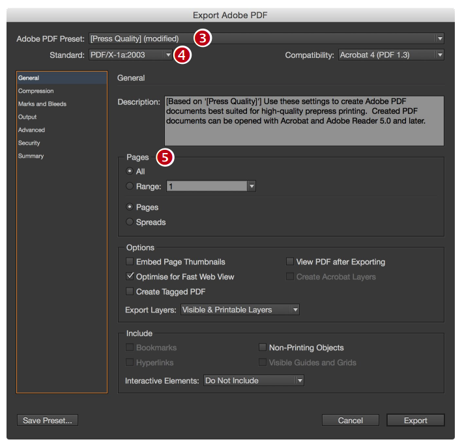The image size is (462, 446).
Task: View the Summary section
Action: tap(62, 156)
